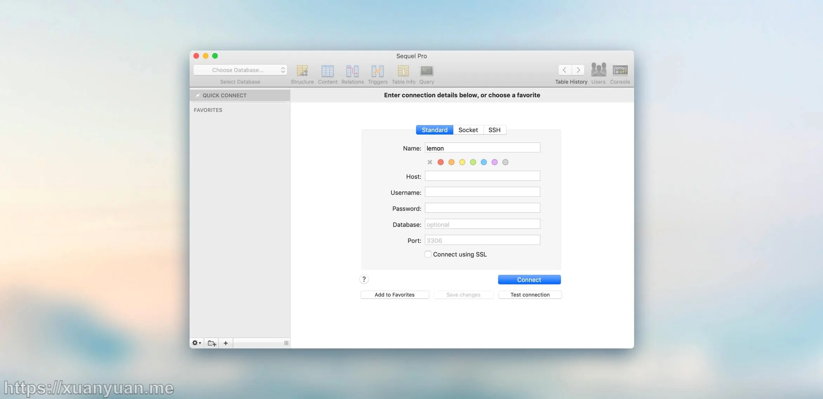Open the Structure view icon
The width and height of the screenshot is (823, 399).
302,71
